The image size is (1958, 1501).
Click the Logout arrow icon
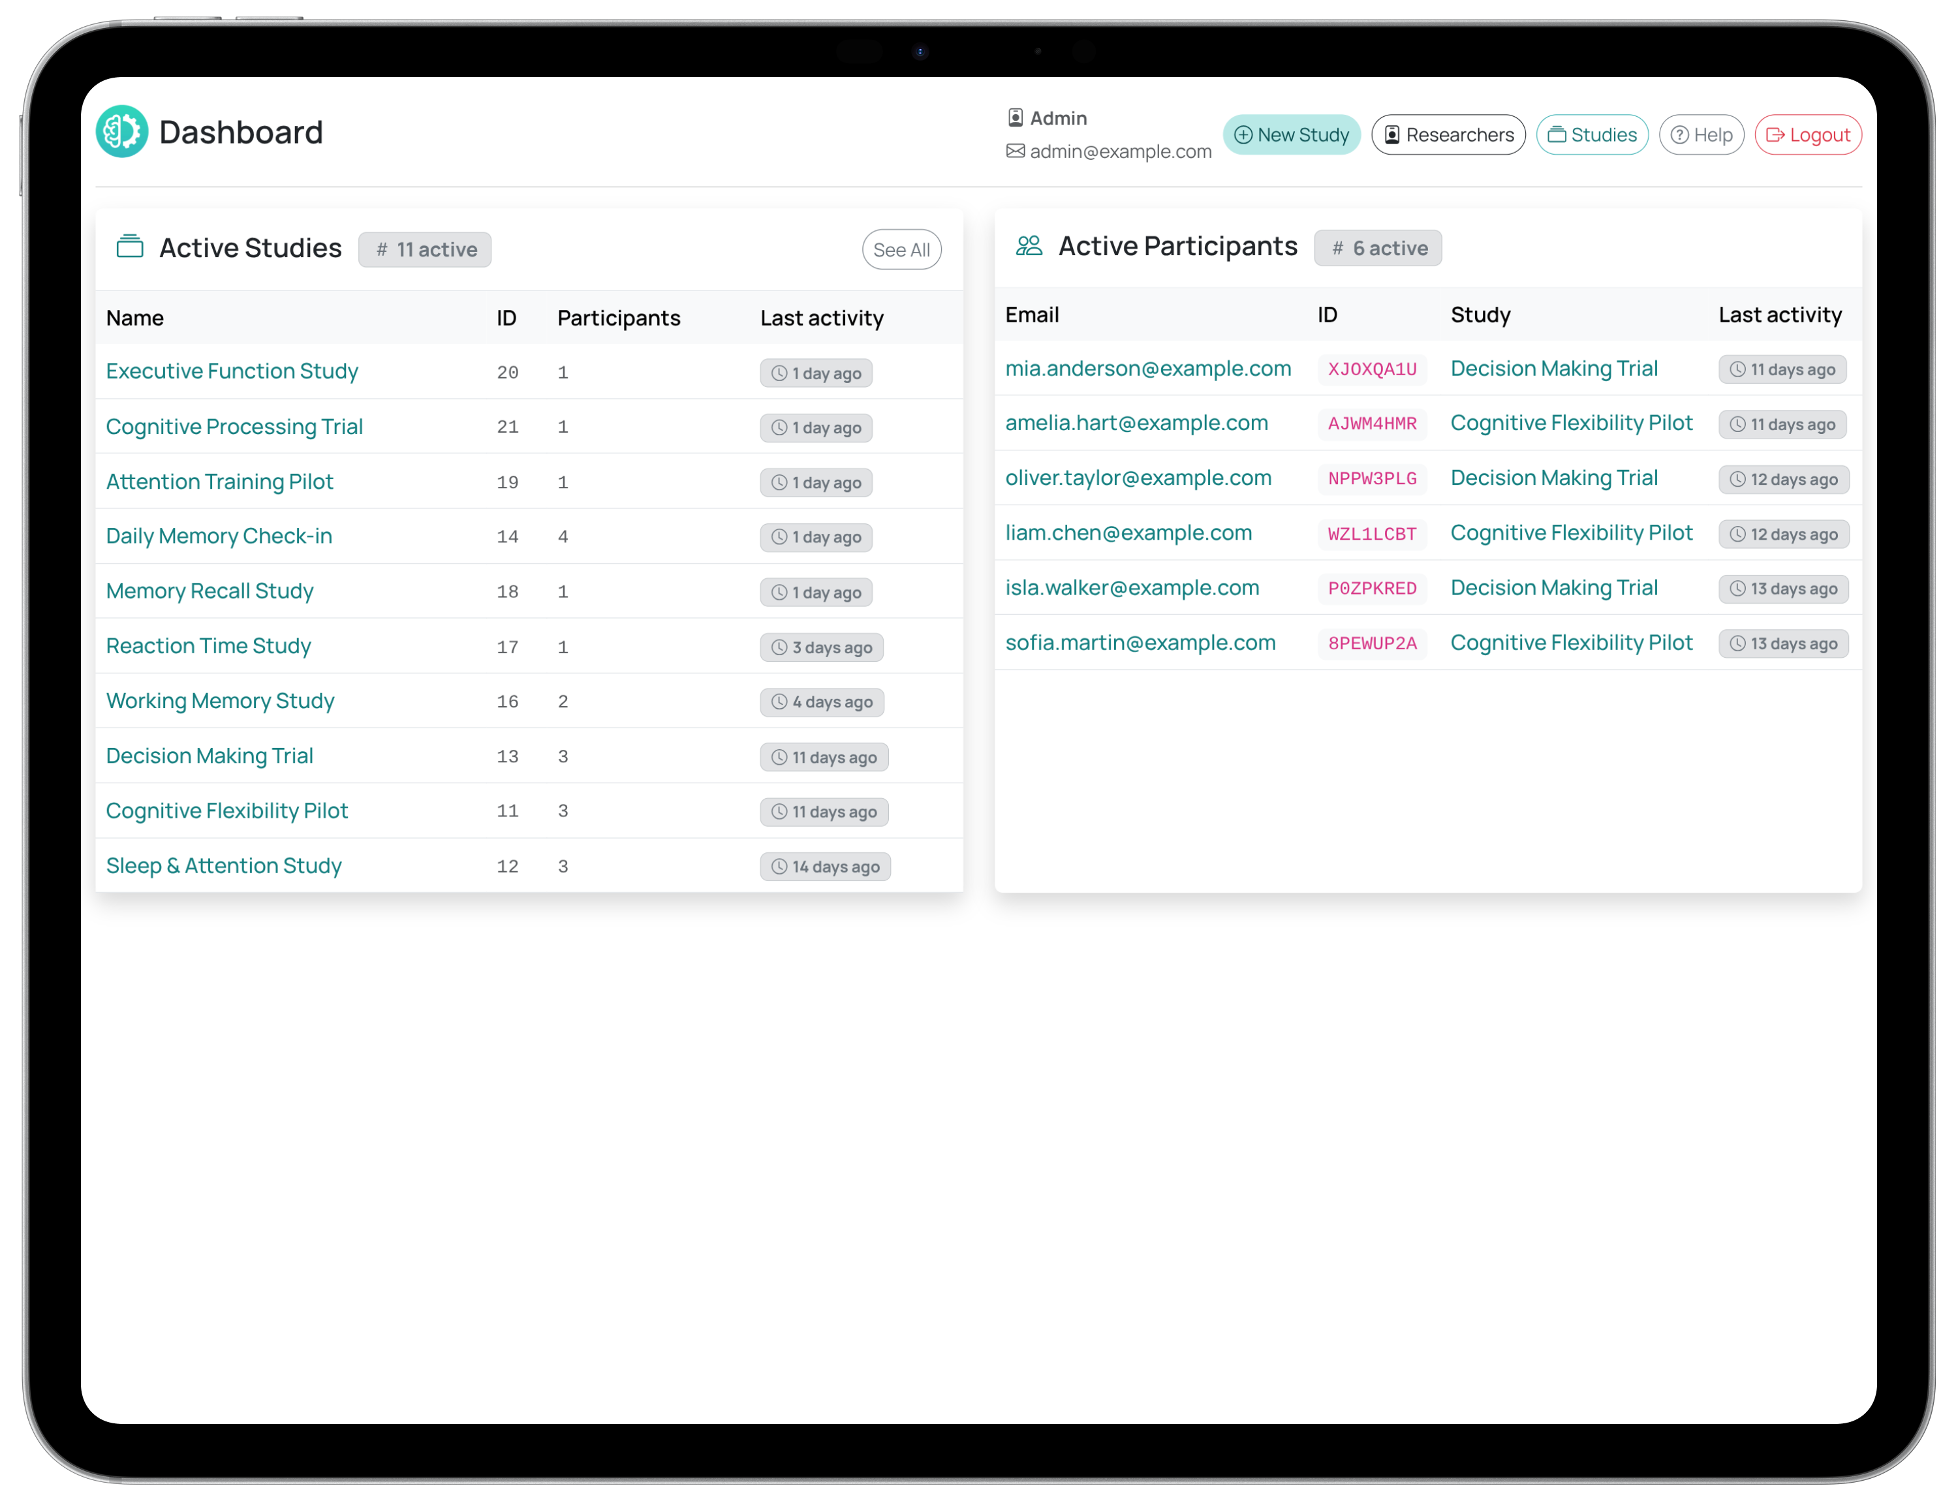1775,135
